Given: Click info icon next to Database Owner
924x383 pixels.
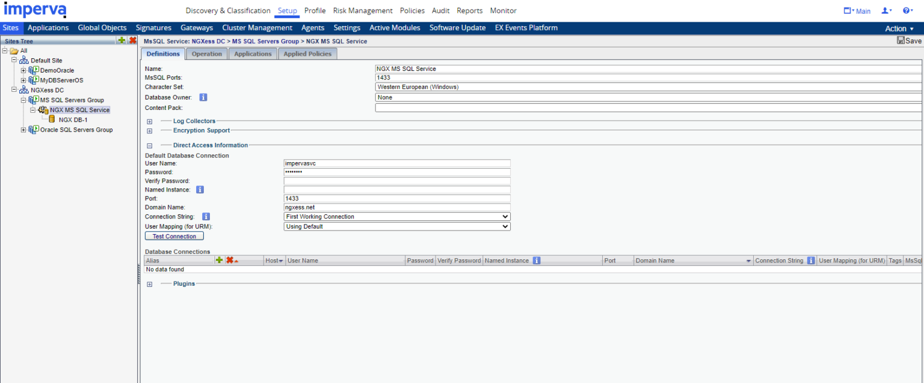Looking at the screenshot, I should [x=203, y=97].
